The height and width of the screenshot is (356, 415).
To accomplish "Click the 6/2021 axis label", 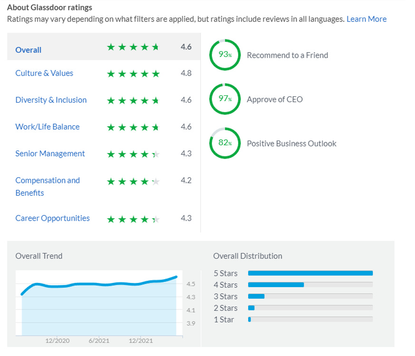I will click(x=99, y=341).
